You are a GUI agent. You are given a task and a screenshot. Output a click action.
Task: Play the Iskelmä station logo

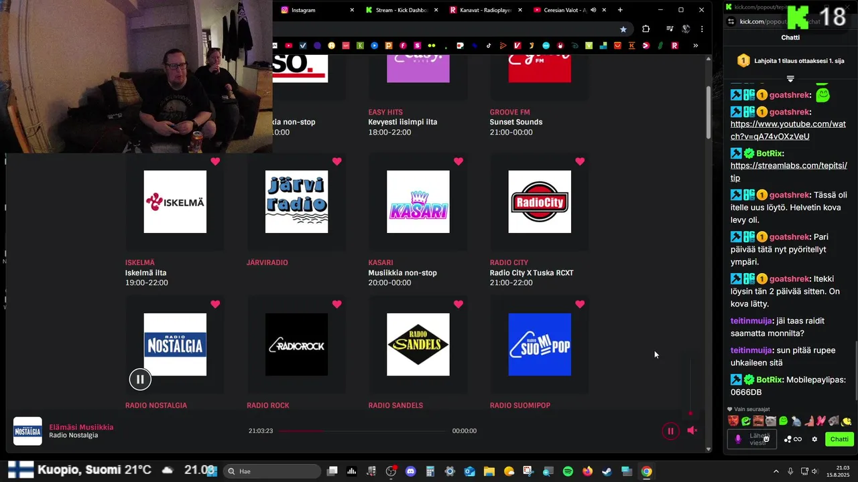[x=175, y=202]
